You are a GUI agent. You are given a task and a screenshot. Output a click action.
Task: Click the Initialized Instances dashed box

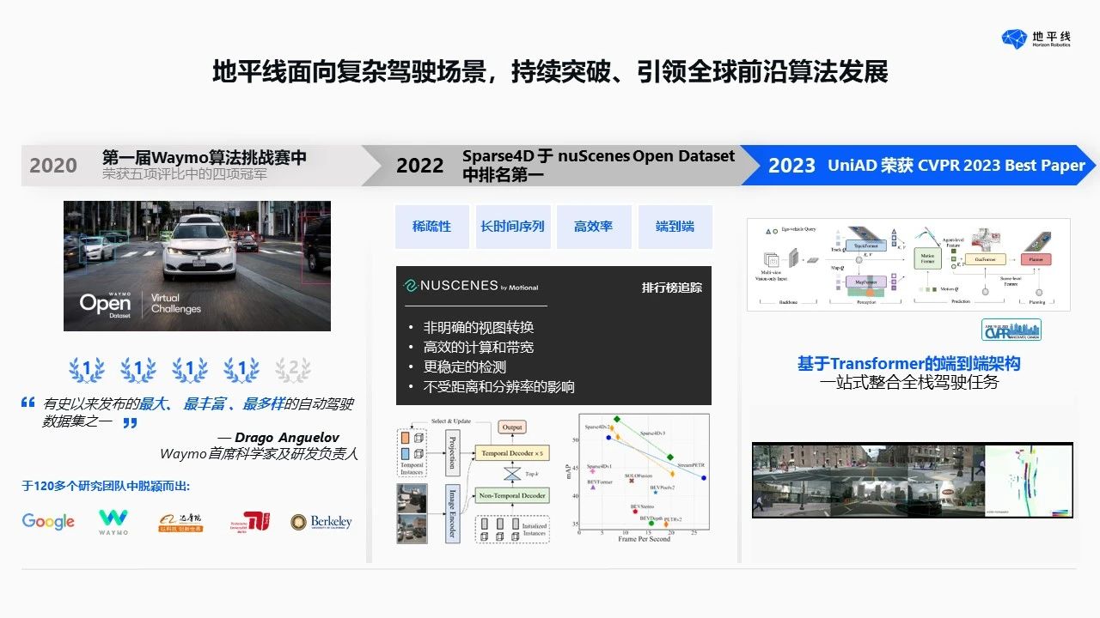(511, 529)
